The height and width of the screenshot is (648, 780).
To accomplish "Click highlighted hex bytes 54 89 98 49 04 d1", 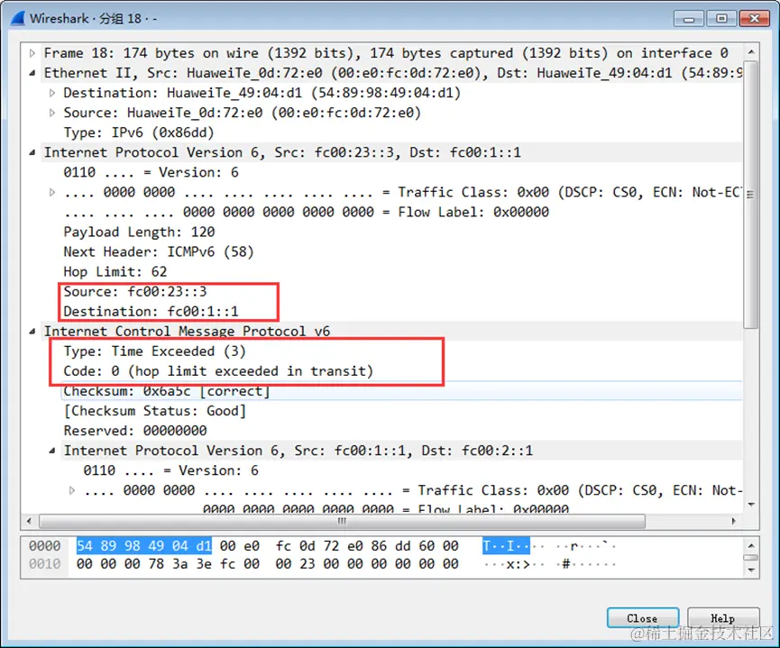I will click(144, 546).
